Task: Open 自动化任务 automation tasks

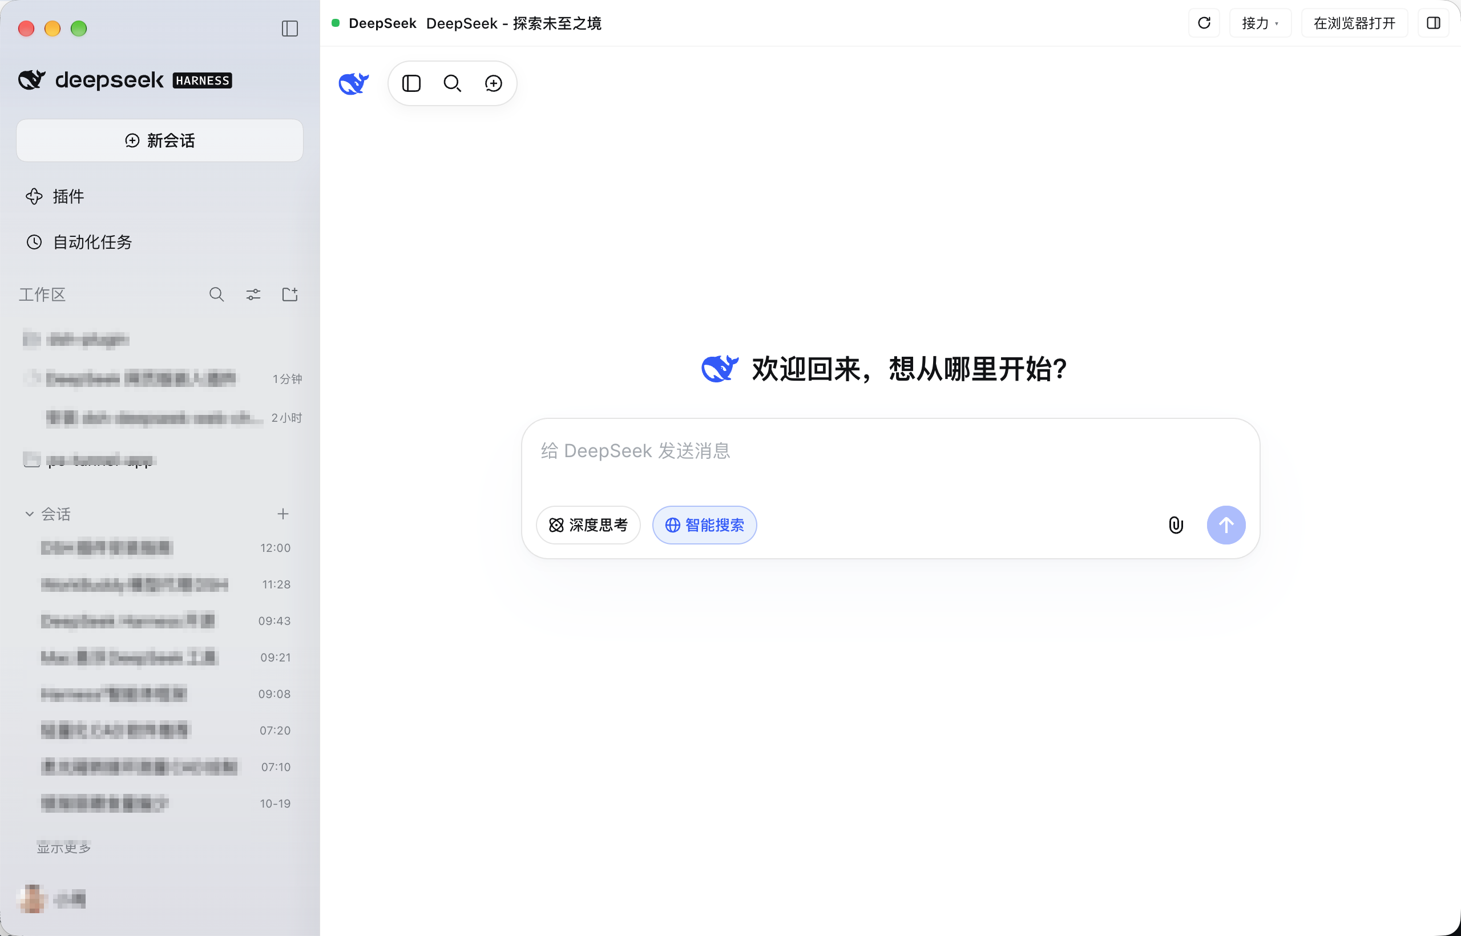Action: pyautogui.click(x=79, y=242)
